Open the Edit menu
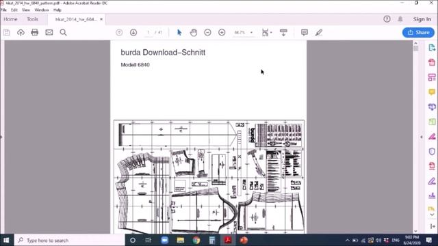438x246 pixels. pyautogui.click(x=14, y=10)
